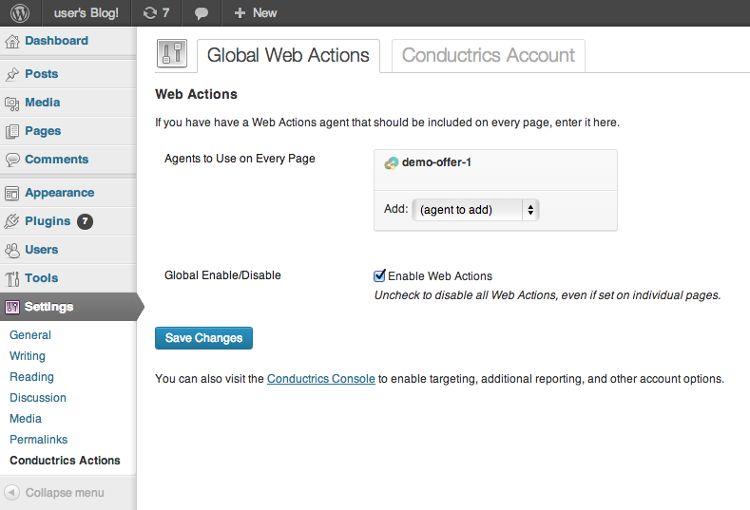Click the Media icon in sidebar

pyautogui.click(x=12, y=103)
